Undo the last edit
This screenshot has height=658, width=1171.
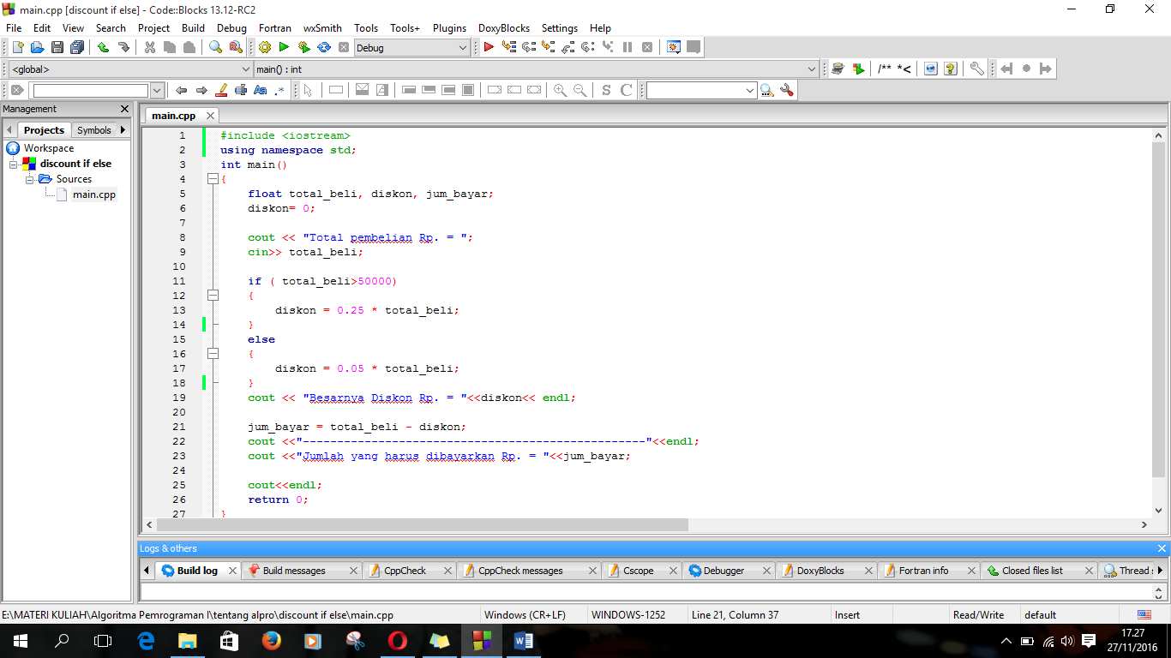[104, 47]
